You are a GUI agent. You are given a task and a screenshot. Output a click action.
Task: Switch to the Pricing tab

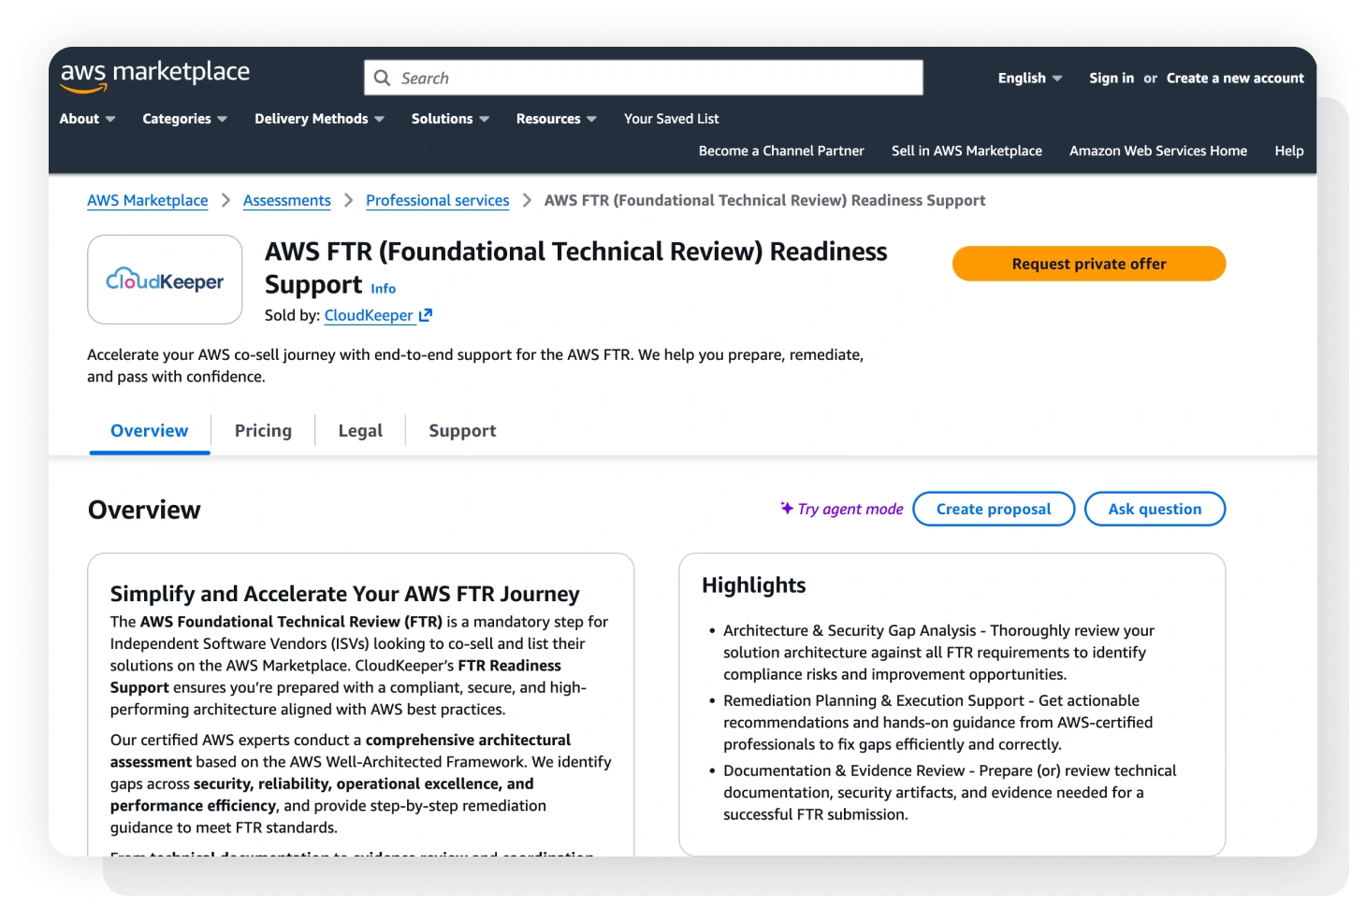[263, 430]
